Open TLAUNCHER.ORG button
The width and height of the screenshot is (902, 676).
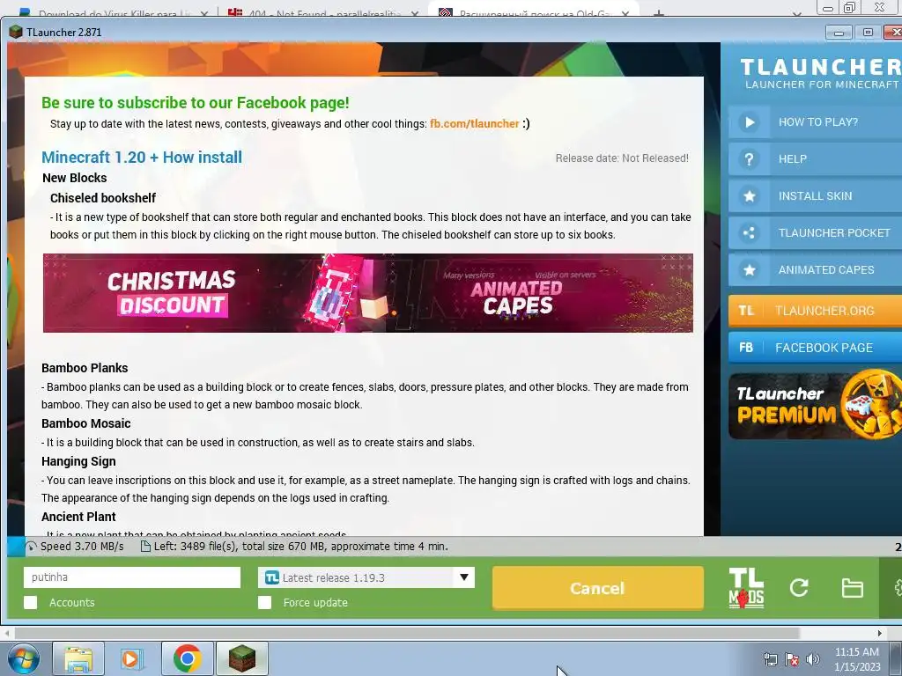pyautogui.click(x=815, y=311)
